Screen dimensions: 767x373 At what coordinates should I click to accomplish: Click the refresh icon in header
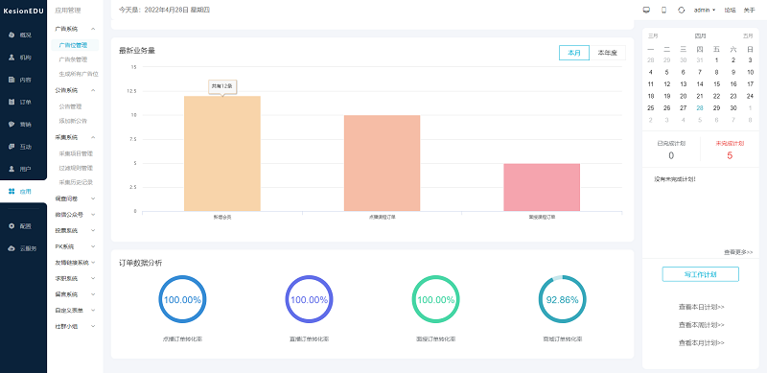[x=682, y=10]
